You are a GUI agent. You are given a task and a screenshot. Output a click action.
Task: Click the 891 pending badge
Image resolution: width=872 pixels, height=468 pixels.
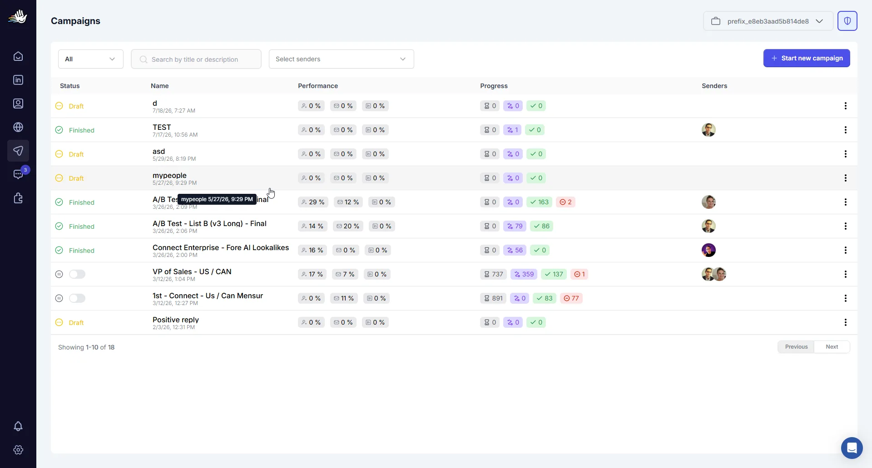tap(493, 298)
